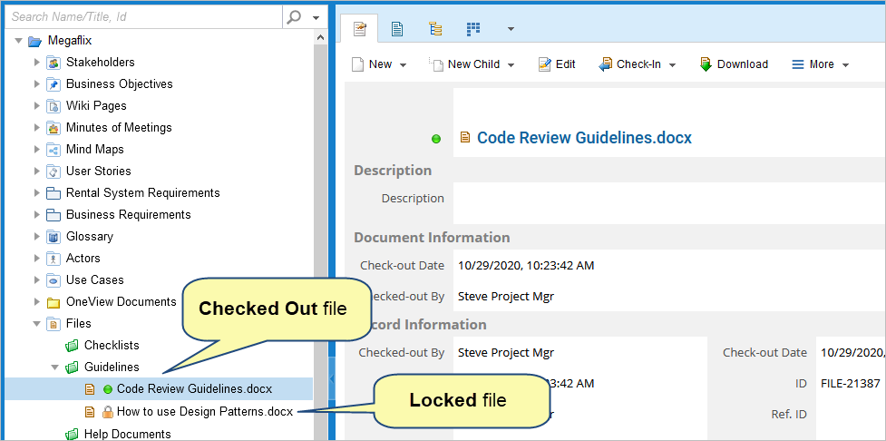Click the Minutes of Meetings icon
Screen dimensions: 886x441
54,128
